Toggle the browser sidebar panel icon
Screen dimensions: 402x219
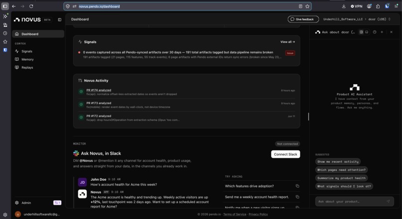tap(5, 6)
